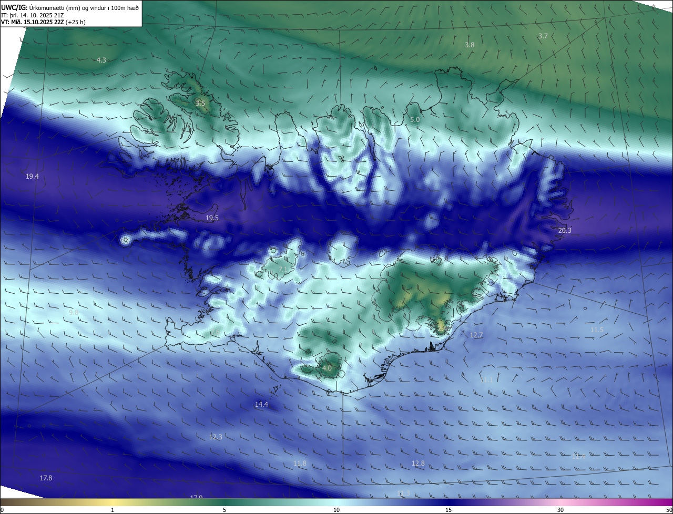The image size is (673, 514).
Task: Click the UWC/IG map title text
Action: coord(70,7)
